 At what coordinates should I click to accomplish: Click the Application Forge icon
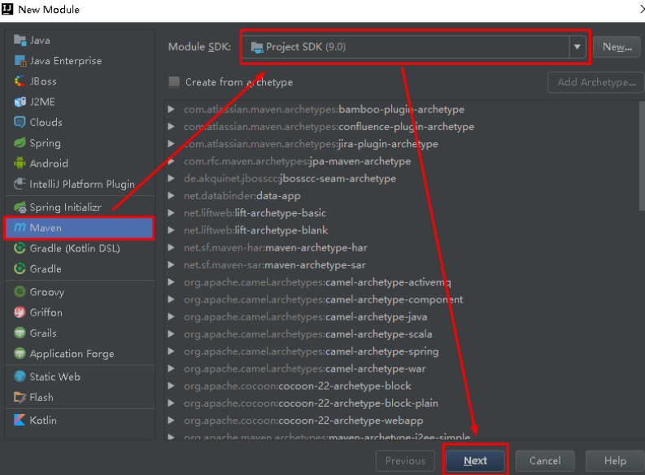point(20,354)
